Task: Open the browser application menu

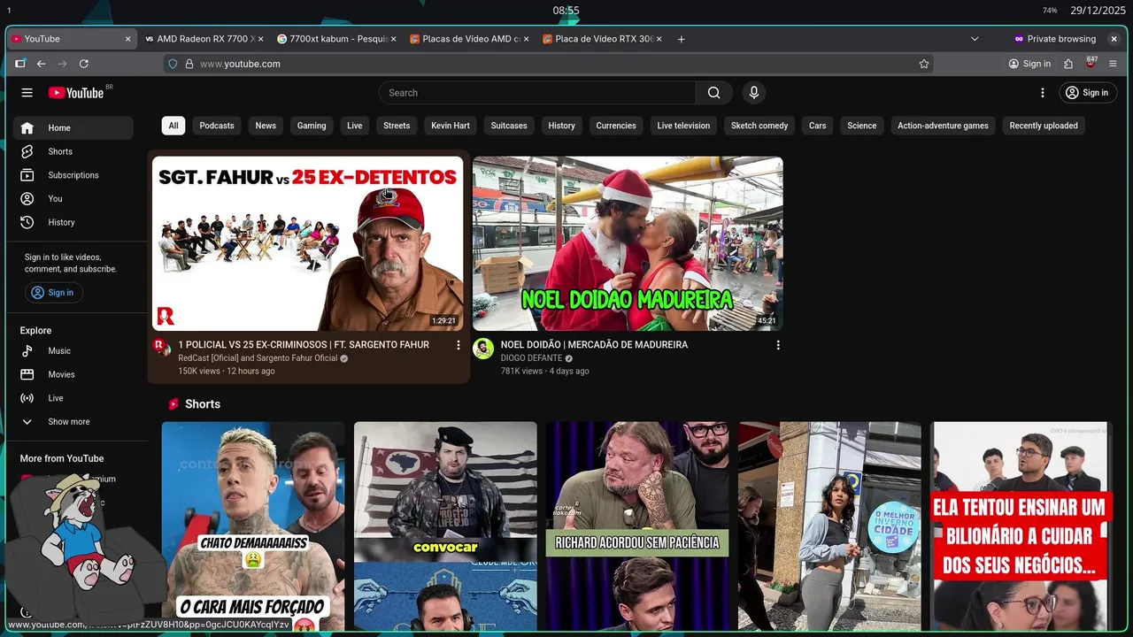Action: [1113, 64]
